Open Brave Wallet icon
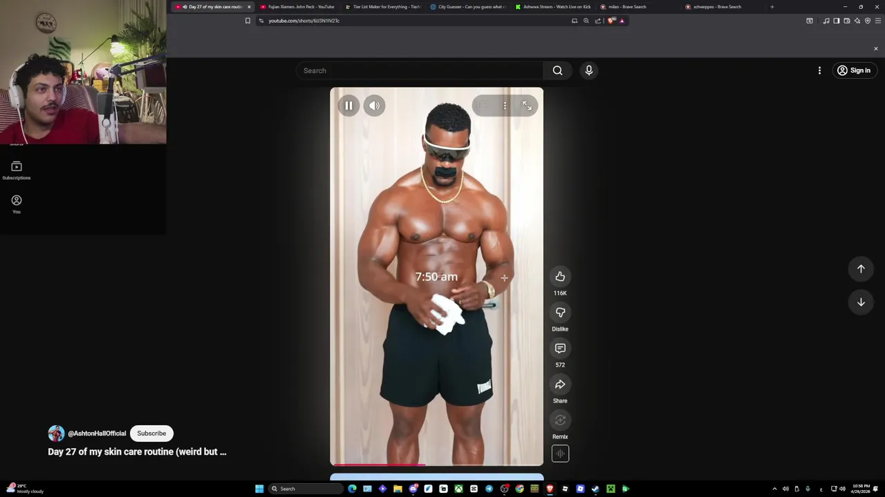 tap(847, 21)
